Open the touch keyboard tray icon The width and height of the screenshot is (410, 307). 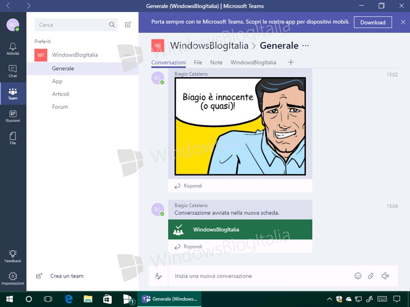(x=382, y=299)
